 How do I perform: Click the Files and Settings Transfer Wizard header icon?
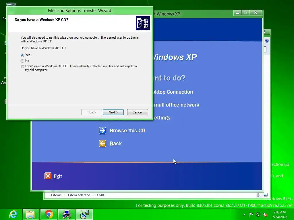click(x=143, y=23)
